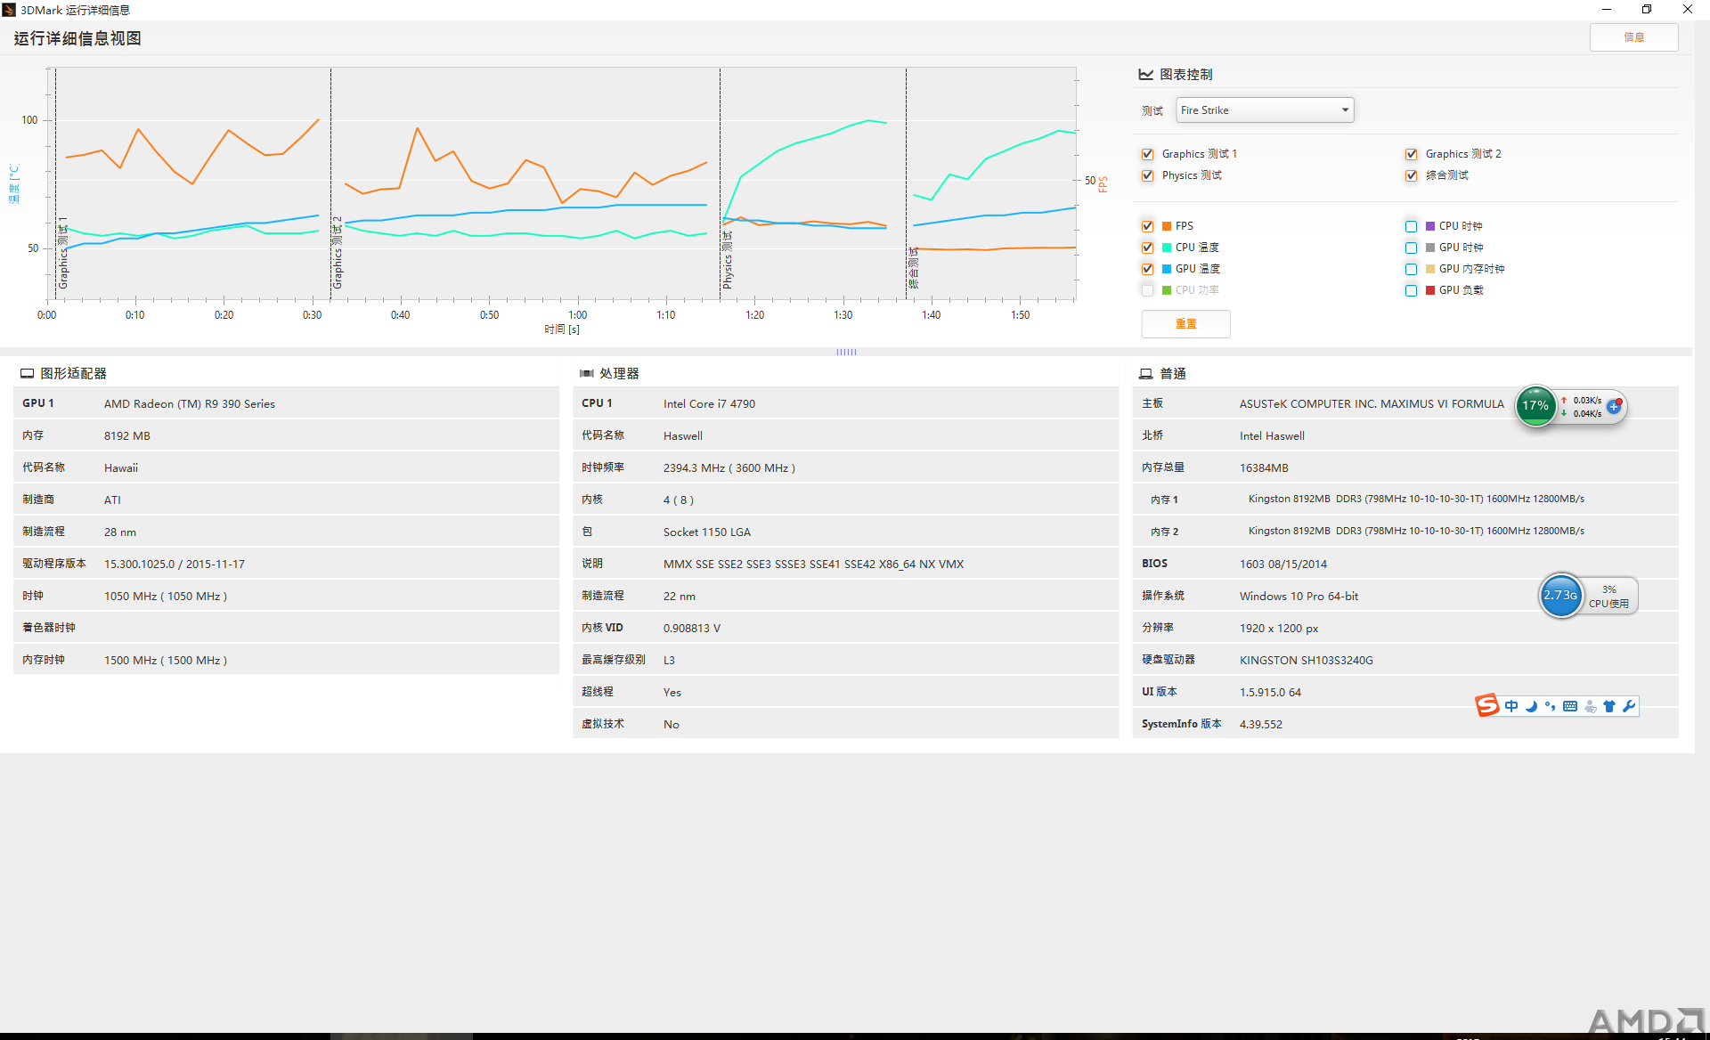Select Intel Core i7 4790 text
Viewport: 1710px width, 1040px height.
pos(709,404)
